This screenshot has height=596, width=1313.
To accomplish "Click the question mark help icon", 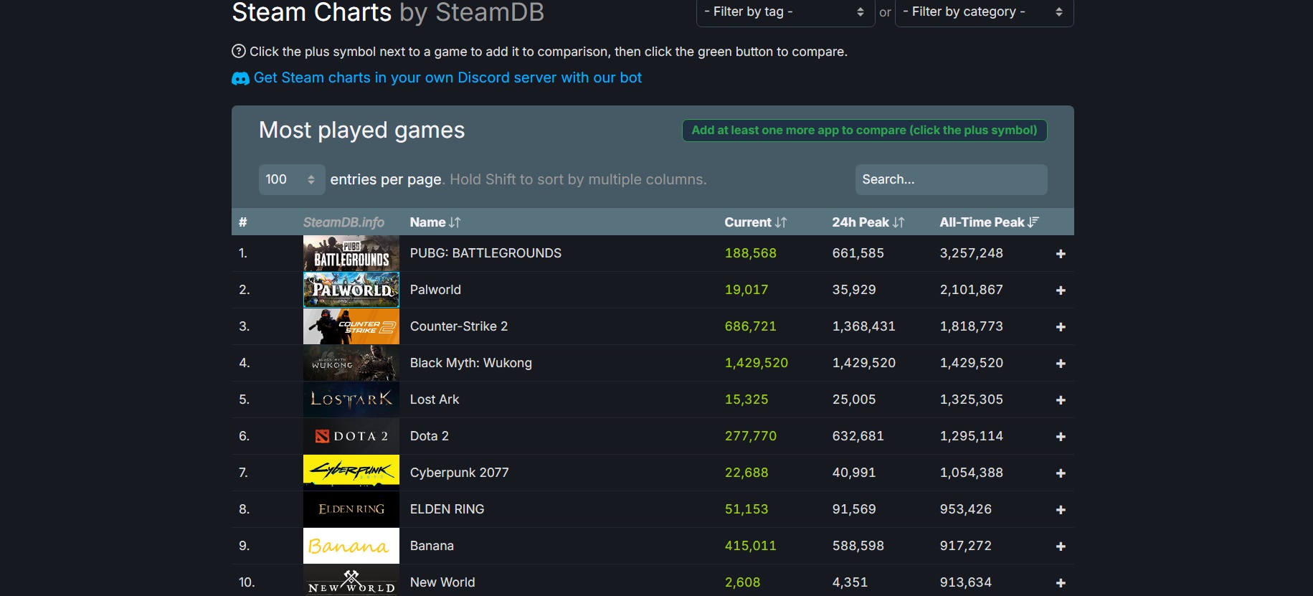I will tap(239, 51).
